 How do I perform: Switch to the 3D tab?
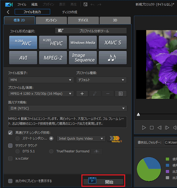click(115, 20)
